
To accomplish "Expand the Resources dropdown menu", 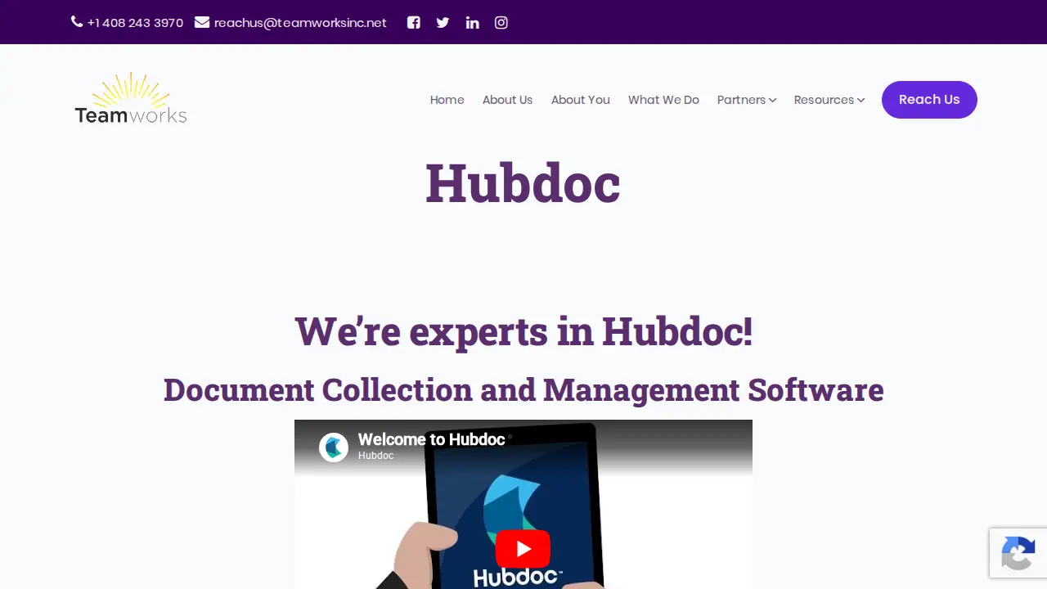I will coord(829,100).
